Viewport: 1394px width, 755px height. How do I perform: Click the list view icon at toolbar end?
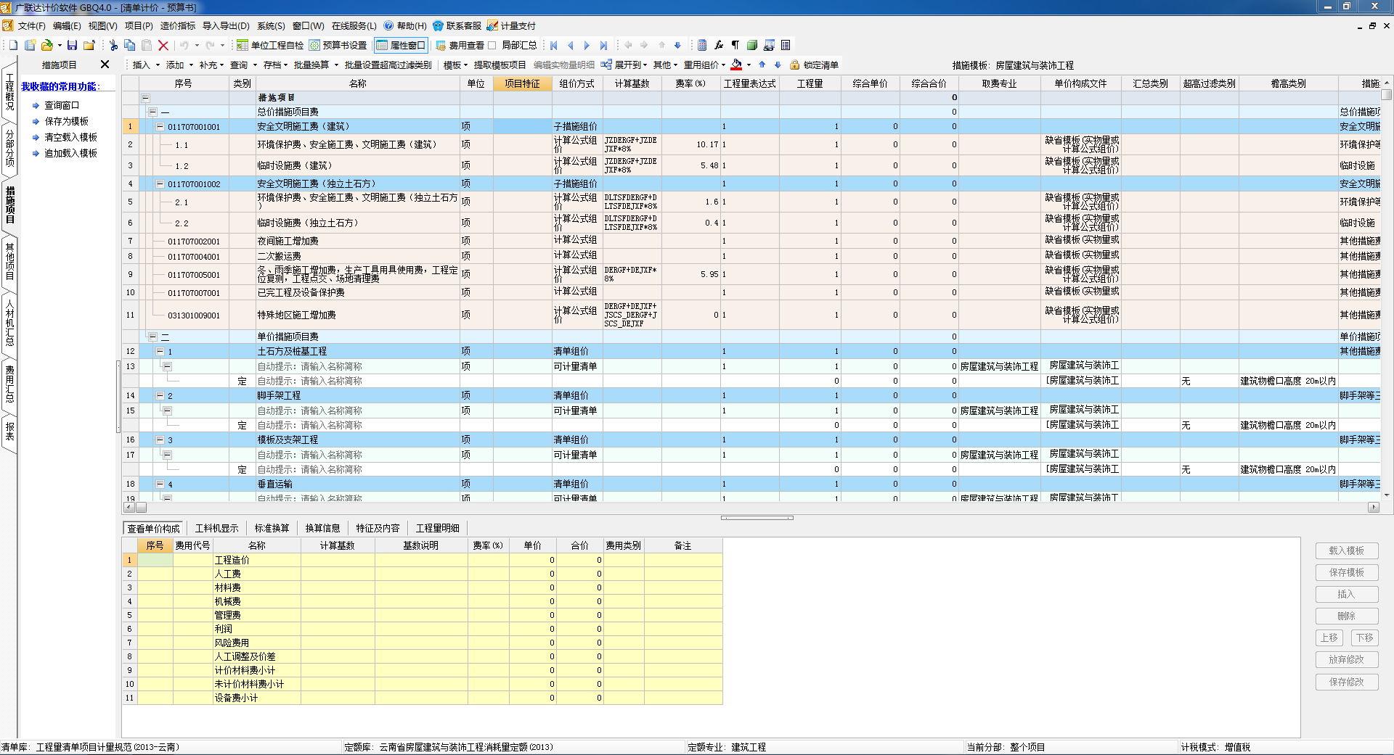[786, 45]
